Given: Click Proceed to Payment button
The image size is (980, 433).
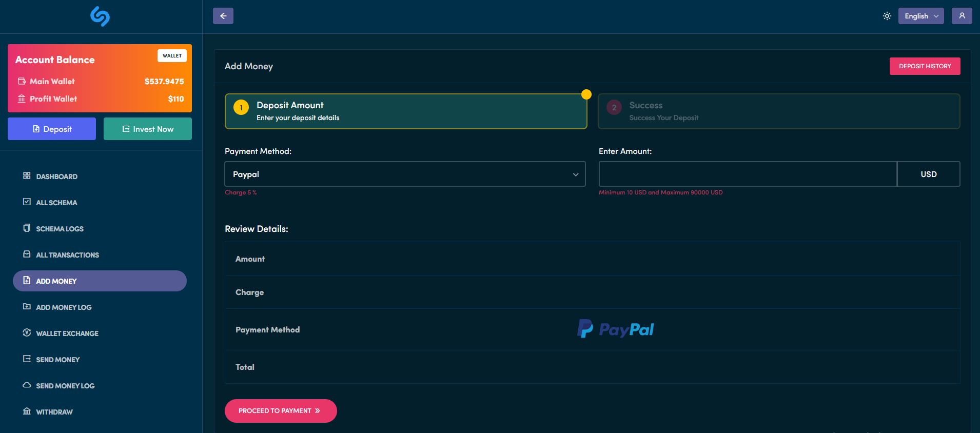Looking at the screenshot, I should 281,411.
